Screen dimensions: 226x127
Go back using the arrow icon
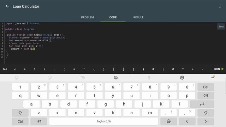click(x=7, y=6)
